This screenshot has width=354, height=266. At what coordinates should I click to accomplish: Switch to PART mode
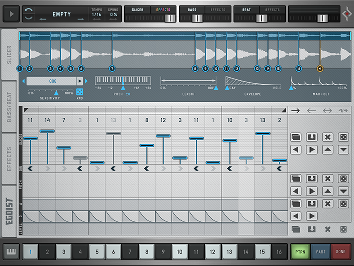[x=320, y=251]
